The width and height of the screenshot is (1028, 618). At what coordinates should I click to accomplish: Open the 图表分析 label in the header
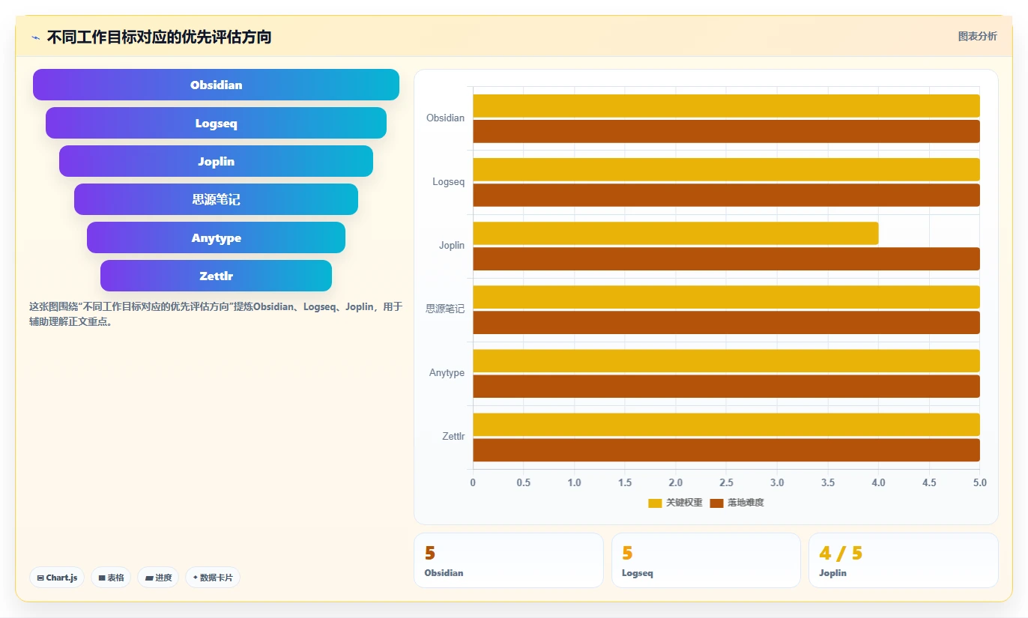point(977,36)
